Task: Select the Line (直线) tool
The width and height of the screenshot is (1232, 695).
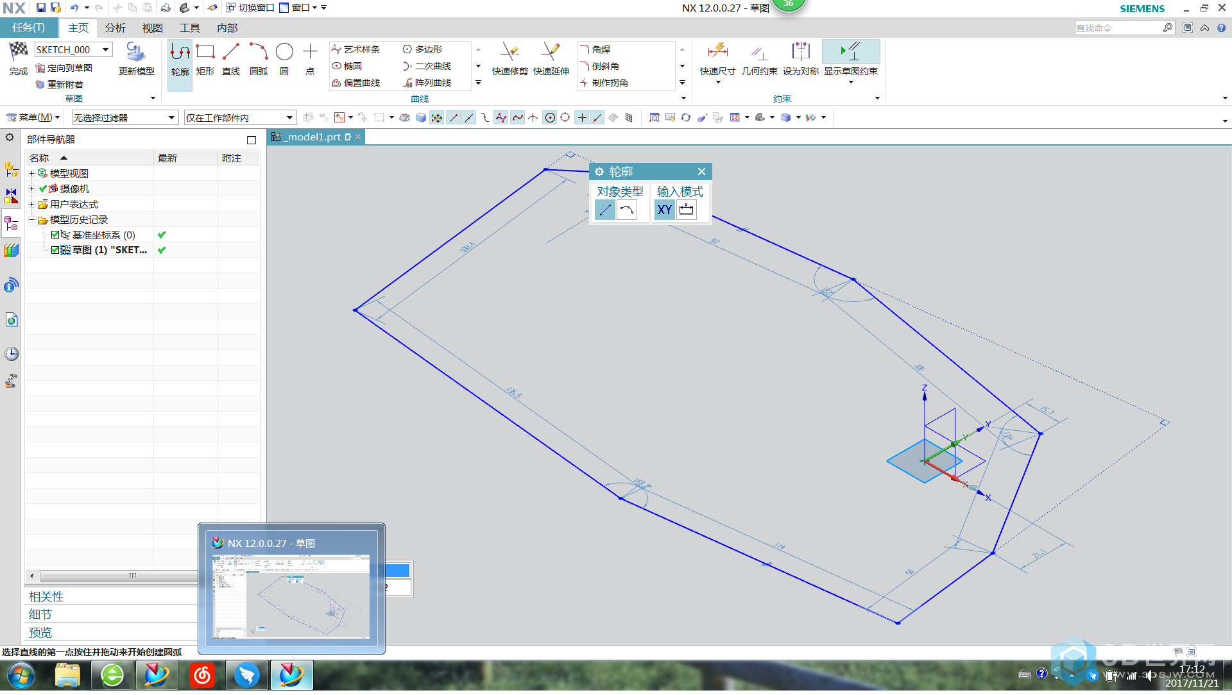Action: (x=231, y=60)
